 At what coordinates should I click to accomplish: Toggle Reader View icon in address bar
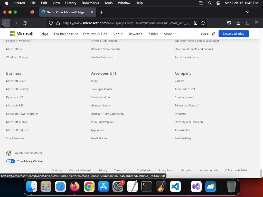point(195,23)
